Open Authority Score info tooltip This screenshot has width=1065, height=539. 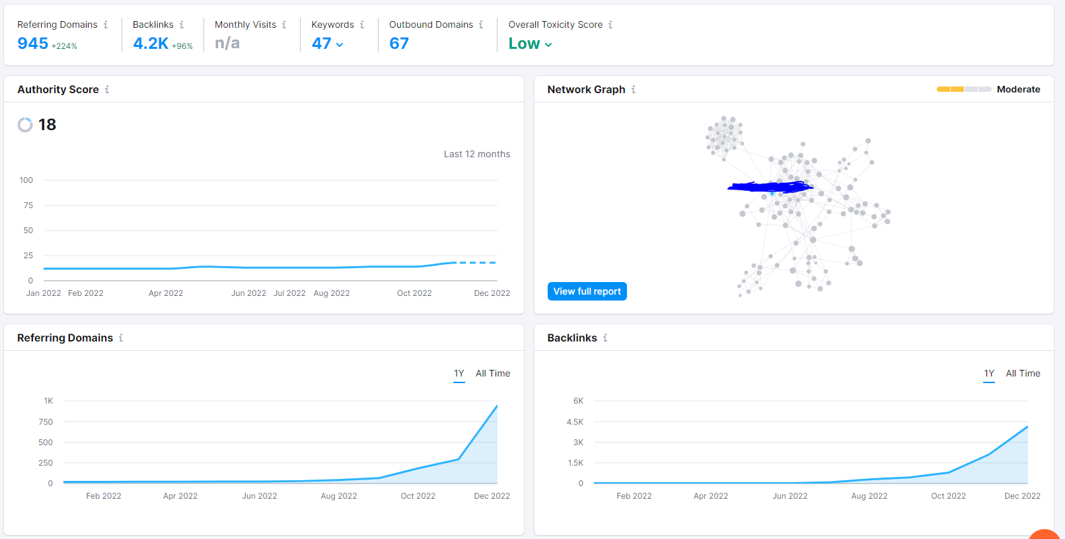click(x=107, y=89)
